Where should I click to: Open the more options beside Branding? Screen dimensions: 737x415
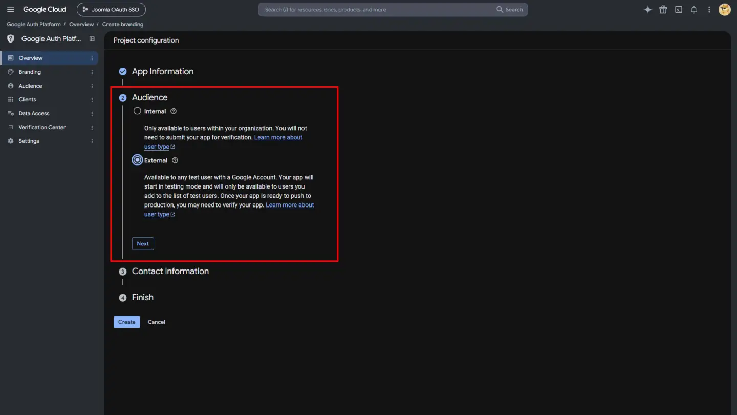point(92,72)
